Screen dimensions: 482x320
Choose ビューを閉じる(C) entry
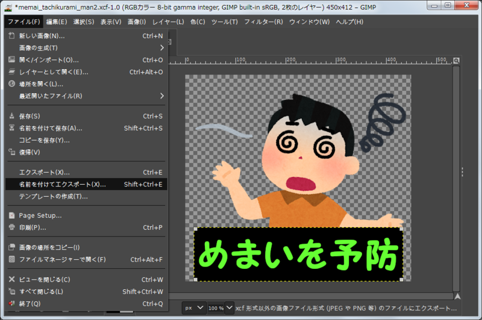pos(86,279)
